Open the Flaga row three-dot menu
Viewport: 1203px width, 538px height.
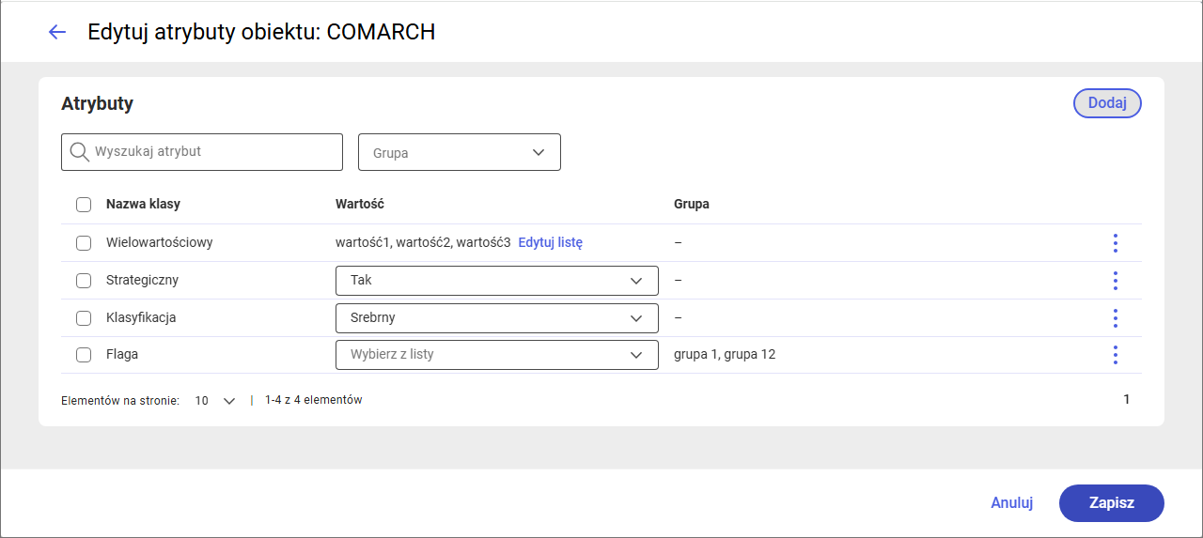(x=1115, y=355)
